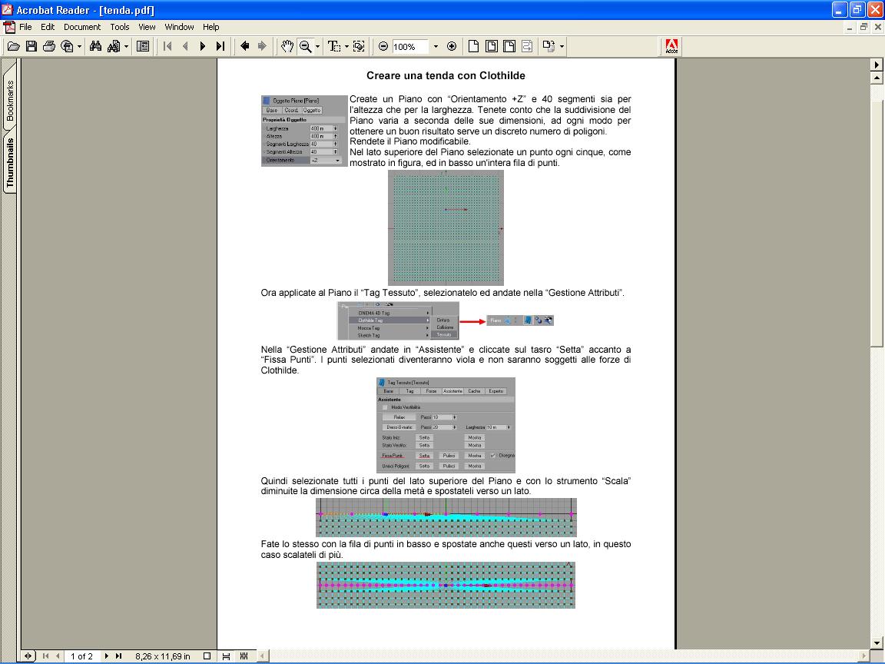Select the Text Select tool

(x=334, y=46)
